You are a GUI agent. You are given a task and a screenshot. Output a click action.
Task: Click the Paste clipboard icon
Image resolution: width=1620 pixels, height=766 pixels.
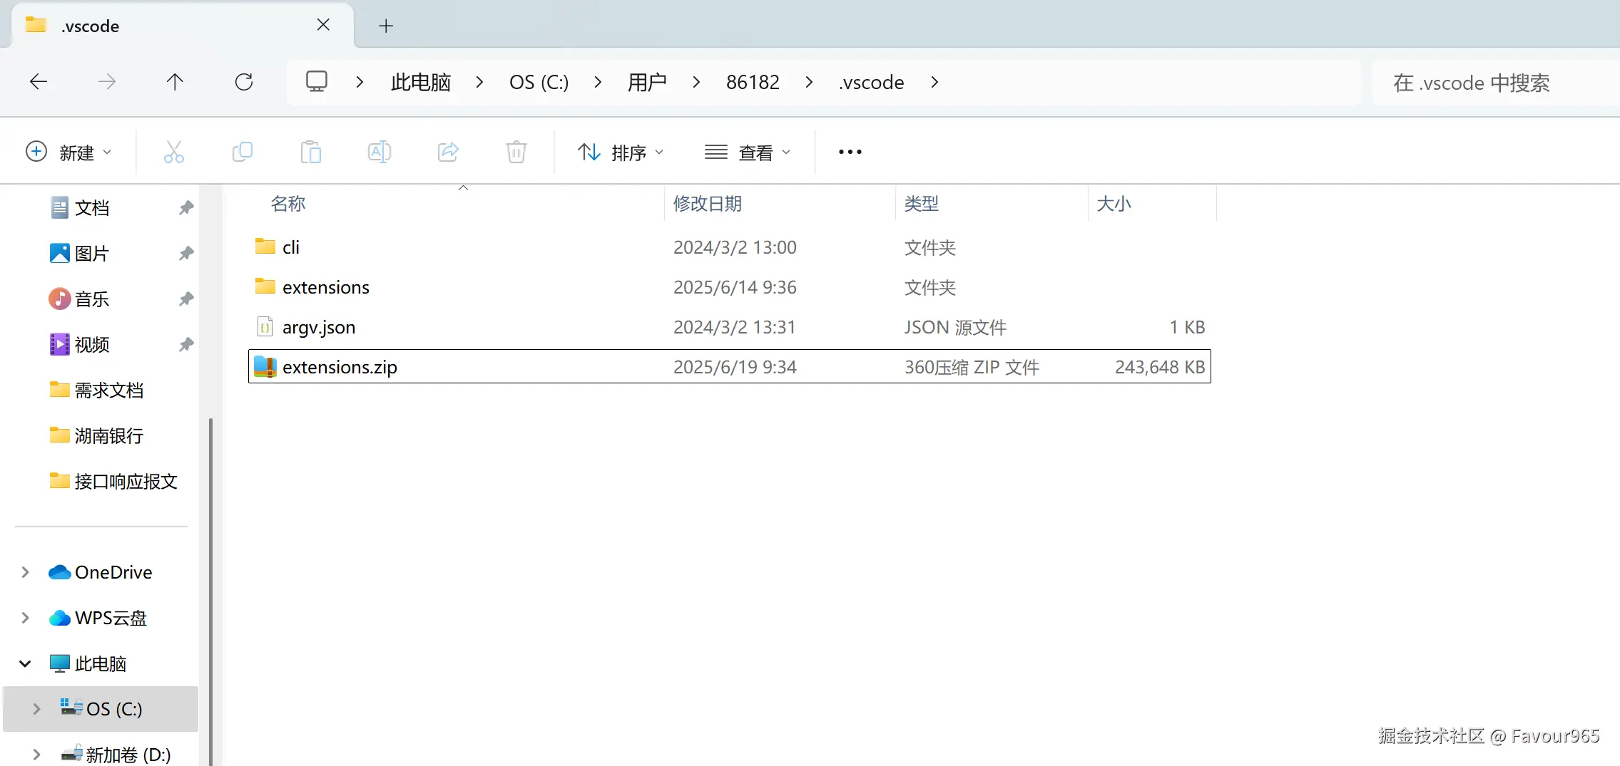tap(311, 152)
